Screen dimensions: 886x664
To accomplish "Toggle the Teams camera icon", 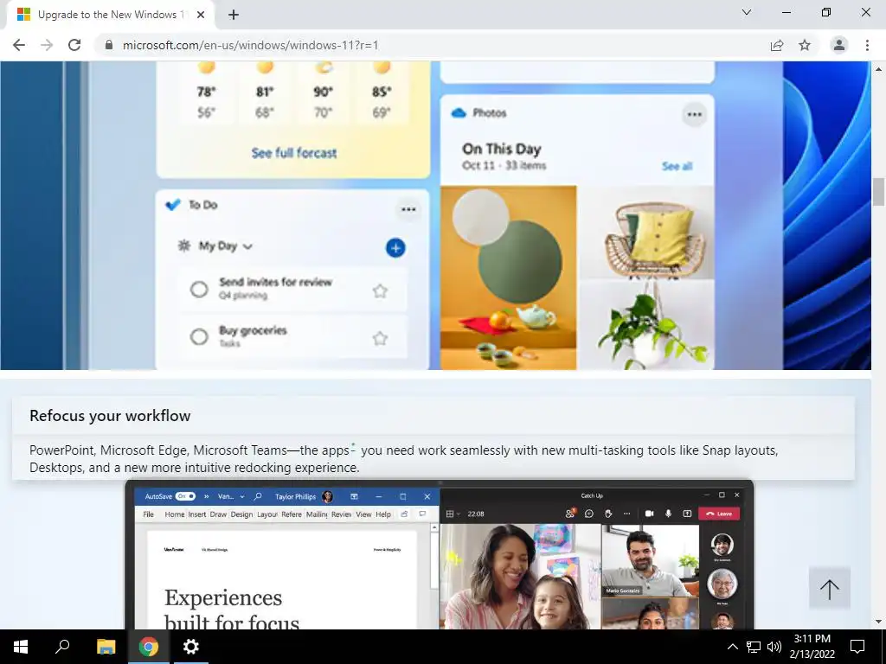I will click(649, 514).
